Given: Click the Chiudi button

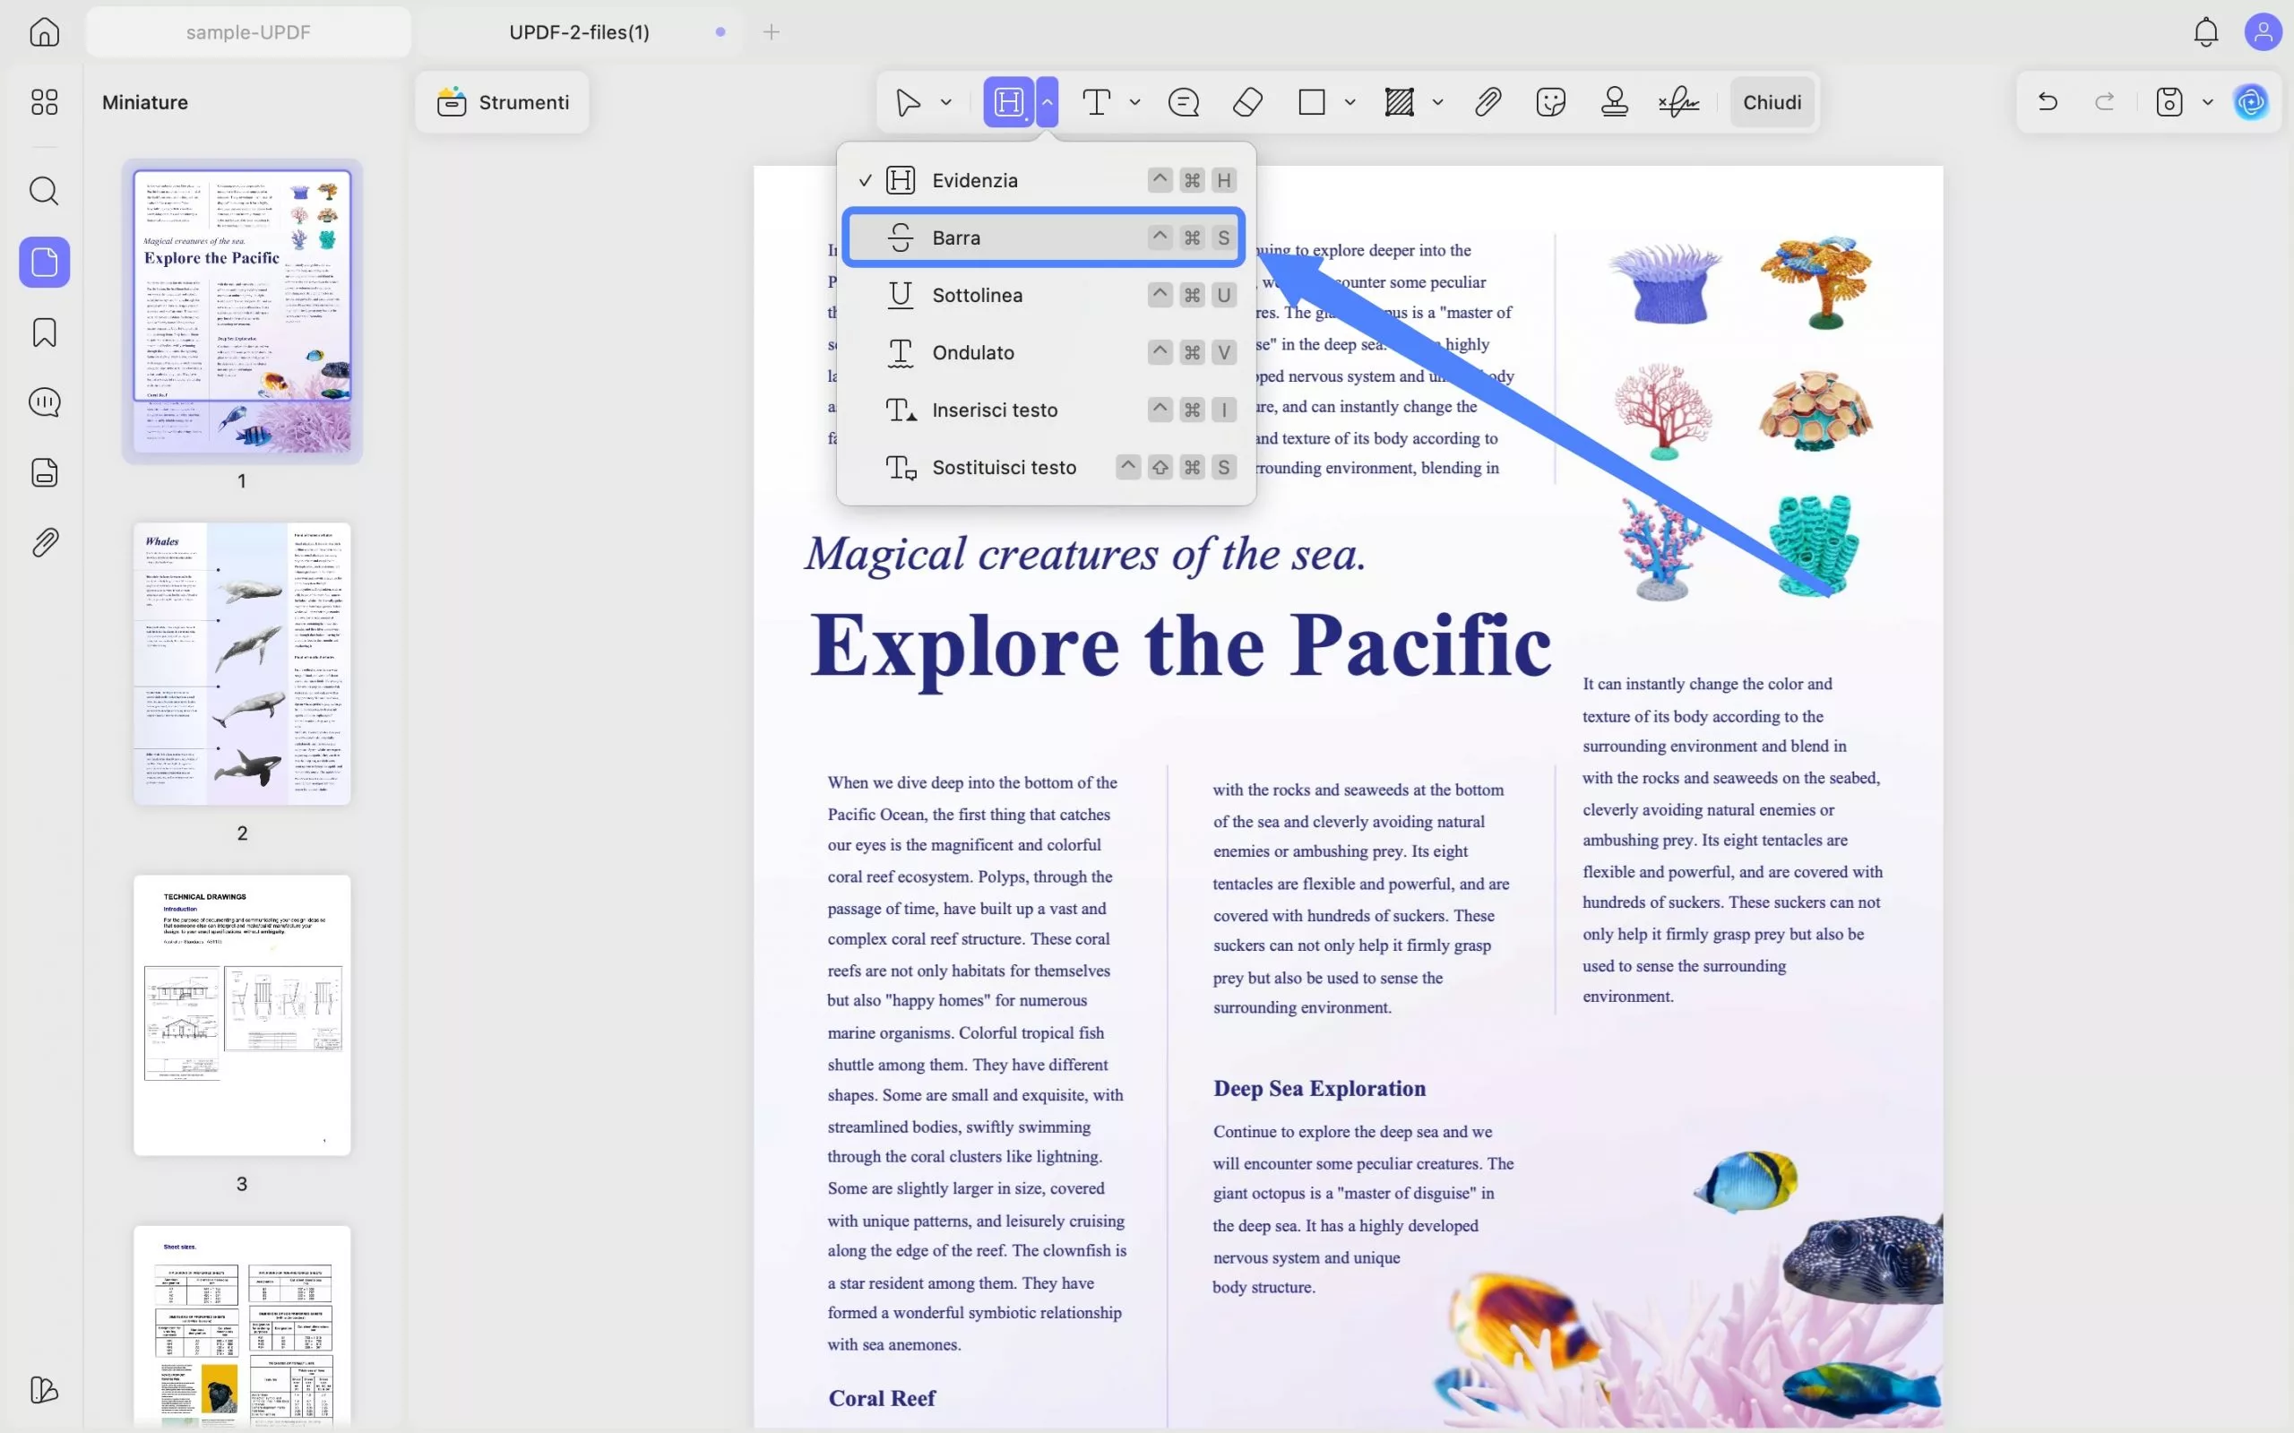Looking at the screenshot, I should (x=1771, y=102).
